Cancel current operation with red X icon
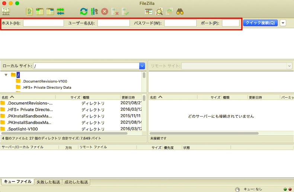The width and height of the screenshot is (294, 192). point(105,12)
